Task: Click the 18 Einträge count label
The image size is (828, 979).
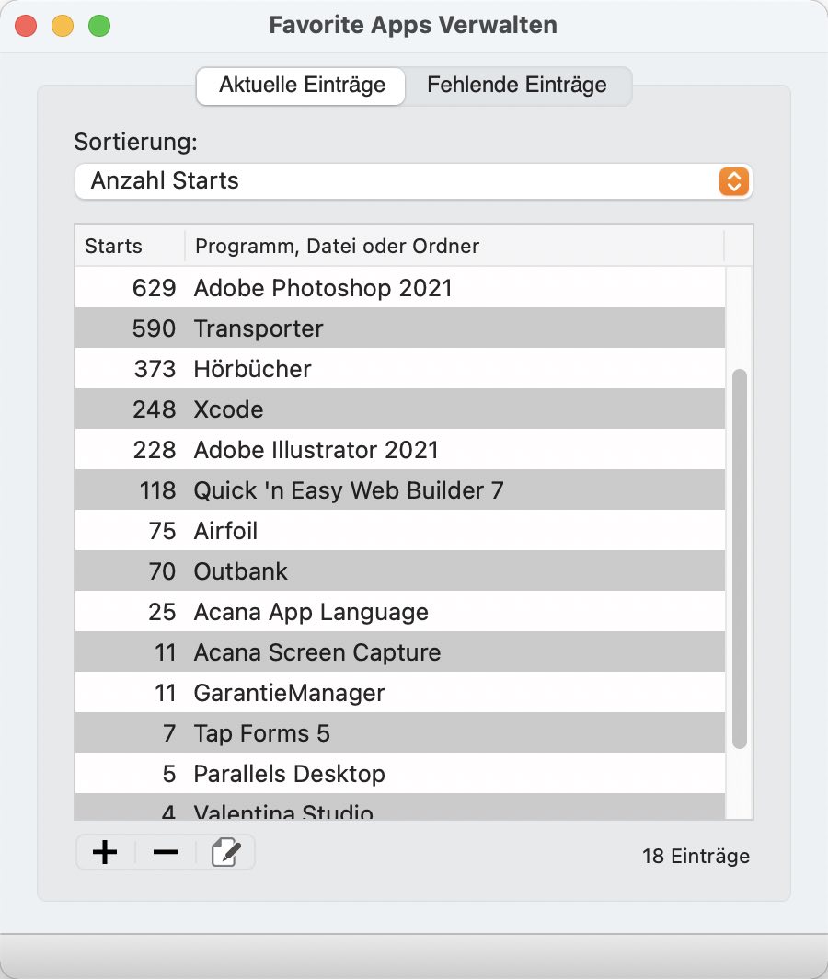Action: [696, 856]
